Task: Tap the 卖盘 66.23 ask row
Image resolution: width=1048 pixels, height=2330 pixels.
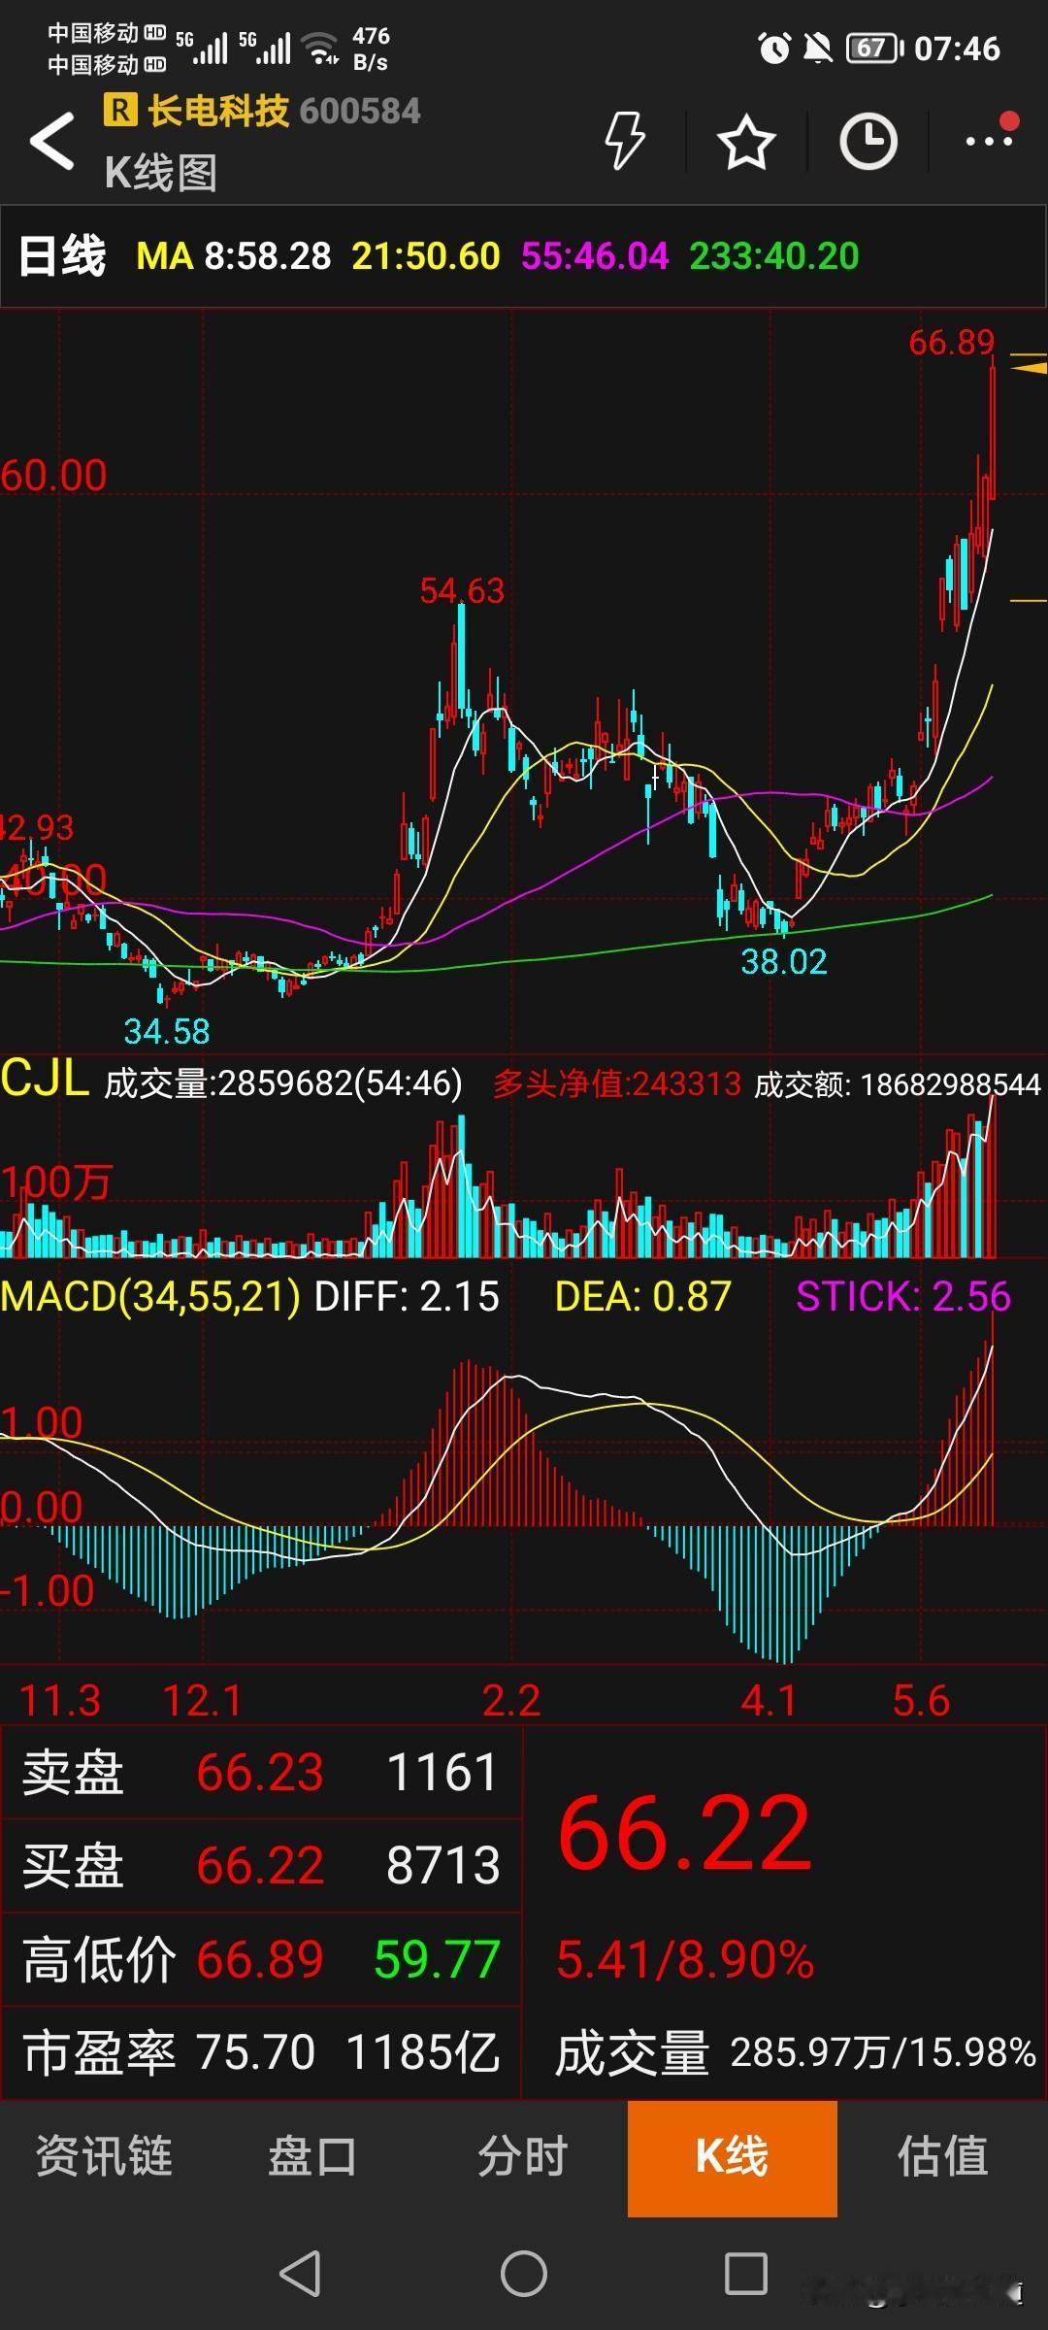Action: 261,1772
